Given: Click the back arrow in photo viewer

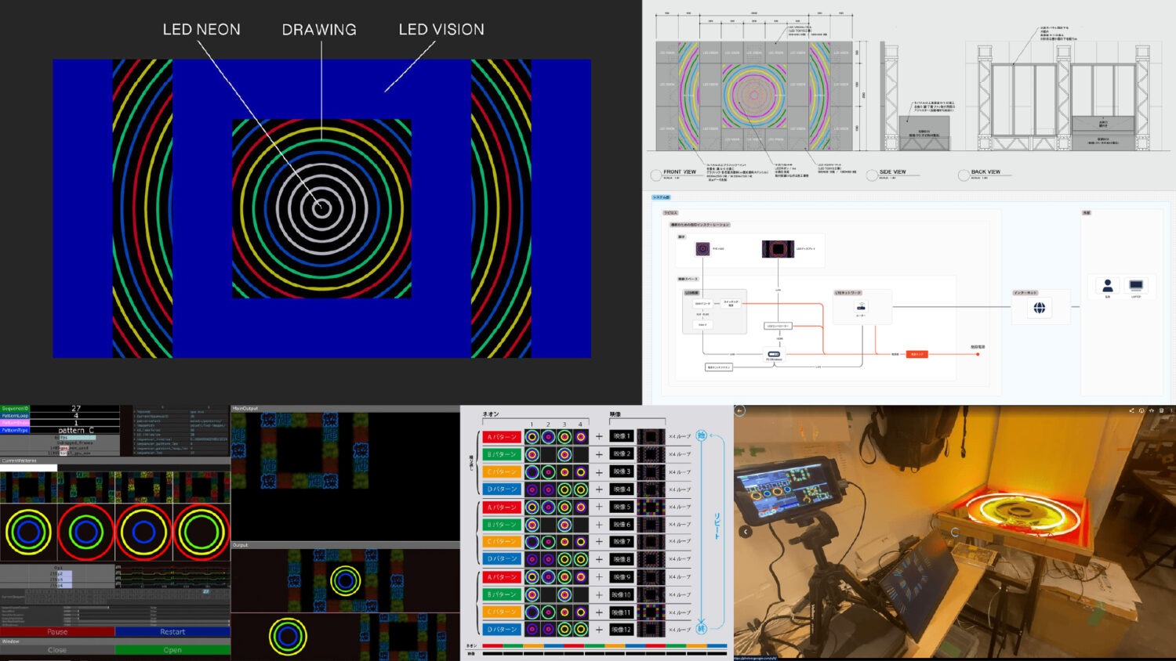Looking at the screenshot, I should click(x=739, y=410).
